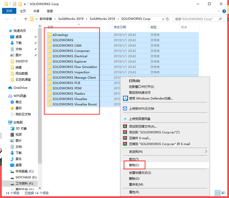Click the first SolidWorks 2019 breadcrumb
This screenshot has height=198, width=229.
click(71, 19)
